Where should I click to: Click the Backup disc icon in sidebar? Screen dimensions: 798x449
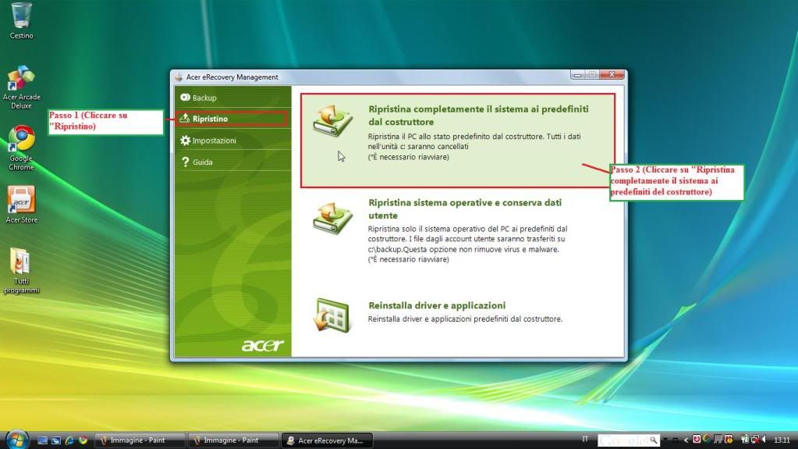pyautogui.click(x=185, y=98)
